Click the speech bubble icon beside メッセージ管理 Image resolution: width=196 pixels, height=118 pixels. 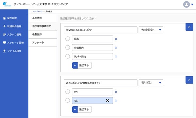click(5, 43)
